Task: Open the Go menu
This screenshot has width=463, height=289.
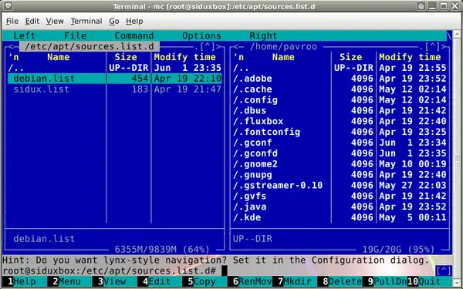Action: point(114,22)
